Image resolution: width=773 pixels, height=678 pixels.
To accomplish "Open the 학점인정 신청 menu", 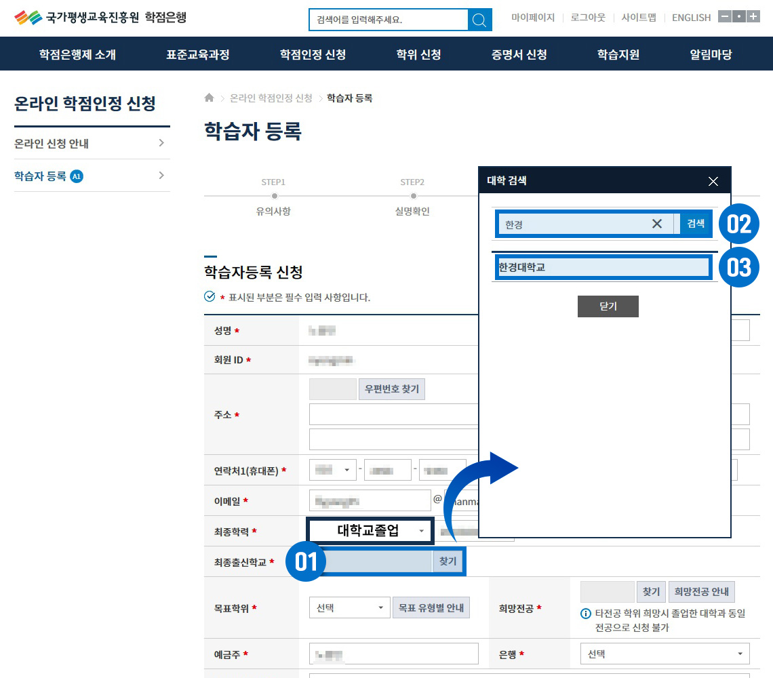I will click(x=313, y=54).
